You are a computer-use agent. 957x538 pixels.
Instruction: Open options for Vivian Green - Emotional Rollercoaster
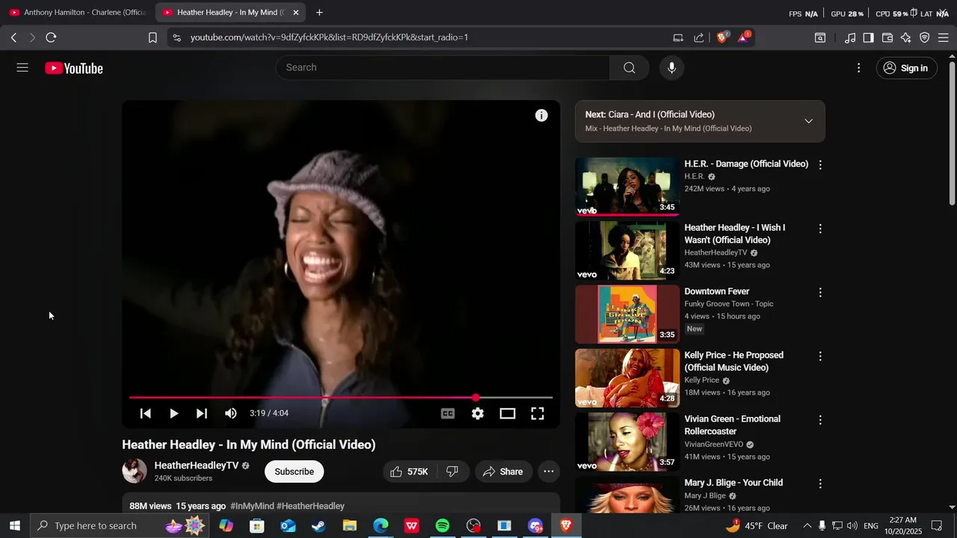[820, 420]
